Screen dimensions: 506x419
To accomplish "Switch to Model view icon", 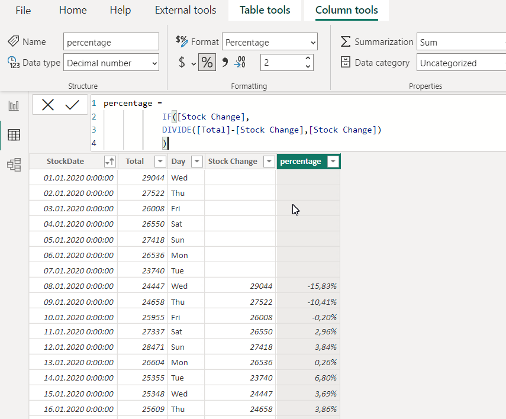I will (14, 165).
